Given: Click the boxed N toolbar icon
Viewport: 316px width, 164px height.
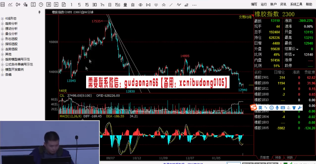Looking at the screenshot, I should click(x=49, y=4).
